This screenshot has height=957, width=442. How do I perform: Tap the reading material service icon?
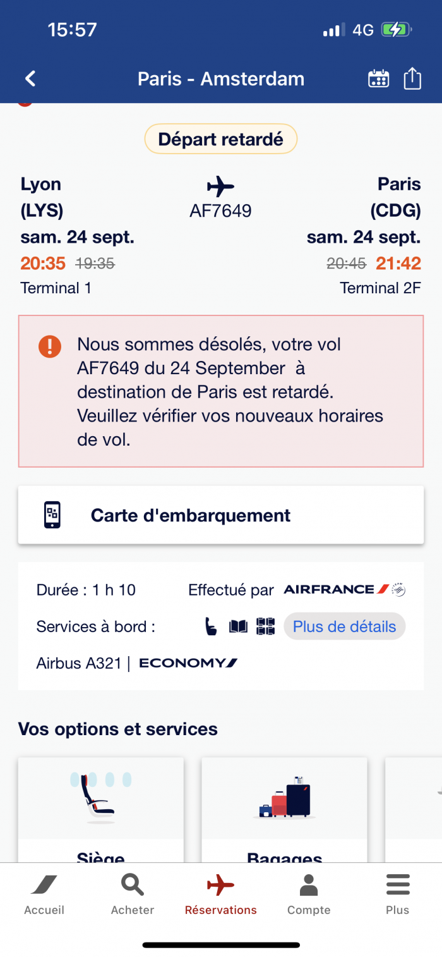pyautogui.click(x=238, y=626)
